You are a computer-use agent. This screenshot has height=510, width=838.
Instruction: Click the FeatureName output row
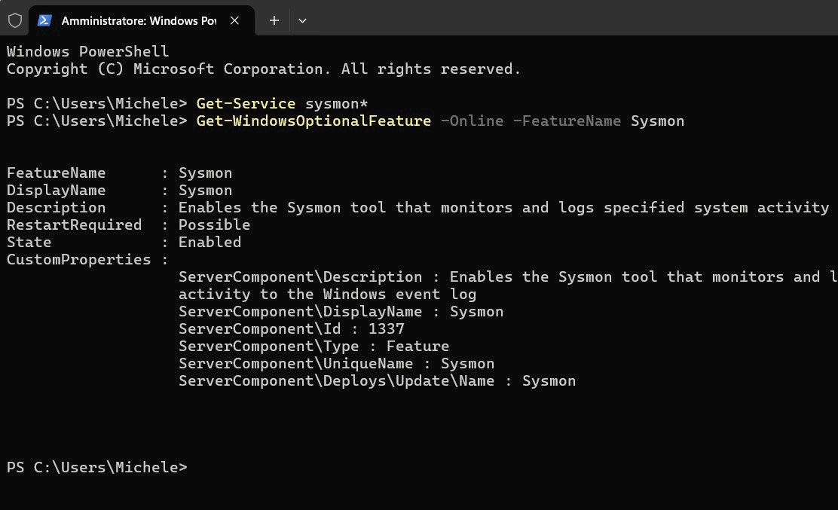[120, 173]
